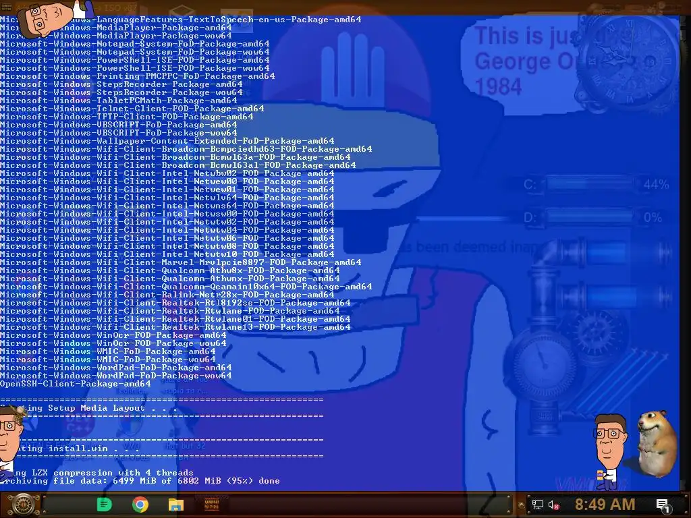This screenshot has width=691, height=518.
Task: Click the Qualcomm-Qcamain10x64 Wifi package line
Action: pos(186,286)
